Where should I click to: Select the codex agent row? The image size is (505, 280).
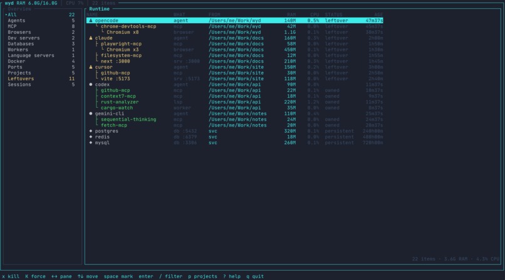click(x=235, y=85)
